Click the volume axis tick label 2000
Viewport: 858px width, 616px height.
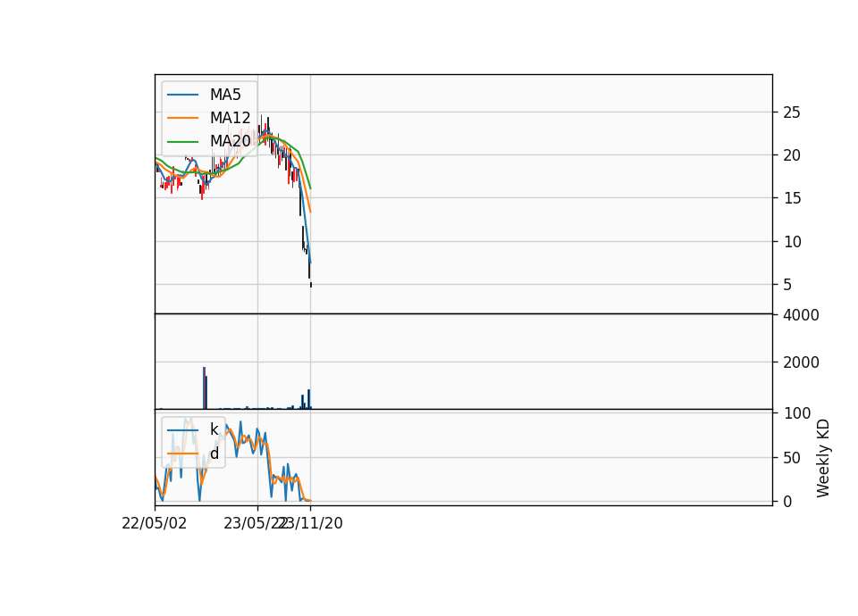click(x=801, y=362)
